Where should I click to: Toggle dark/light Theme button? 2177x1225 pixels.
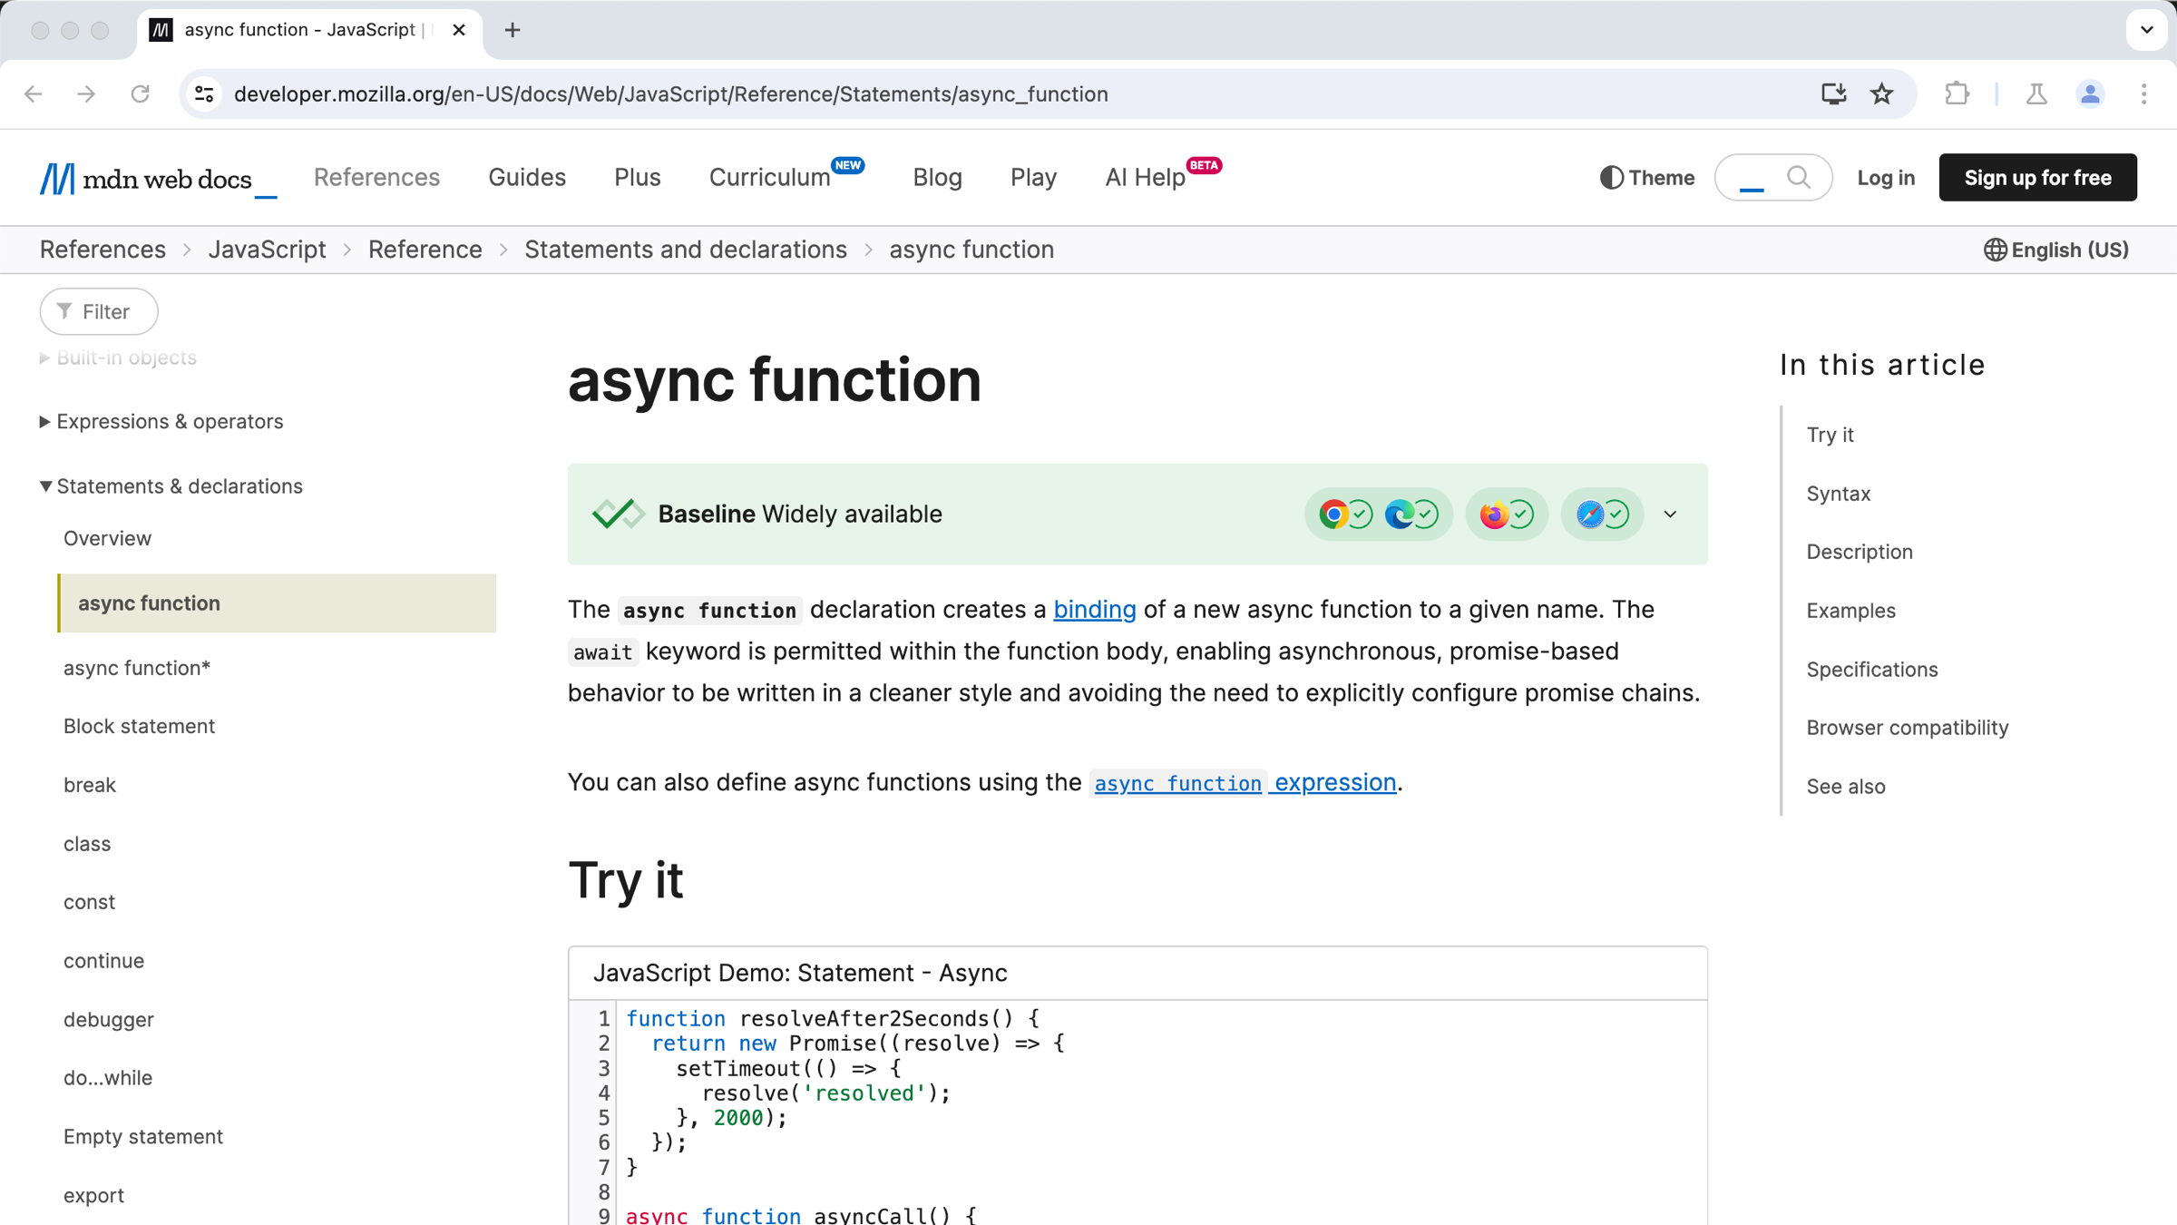coord(1645,177)
